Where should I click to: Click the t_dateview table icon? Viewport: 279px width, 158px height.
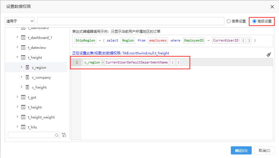tap(23, 47)
